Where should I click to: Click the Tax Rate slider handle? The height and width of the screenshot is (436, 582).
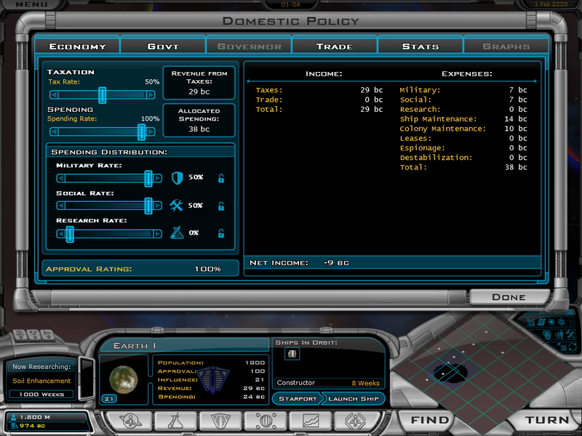(103, 94)
